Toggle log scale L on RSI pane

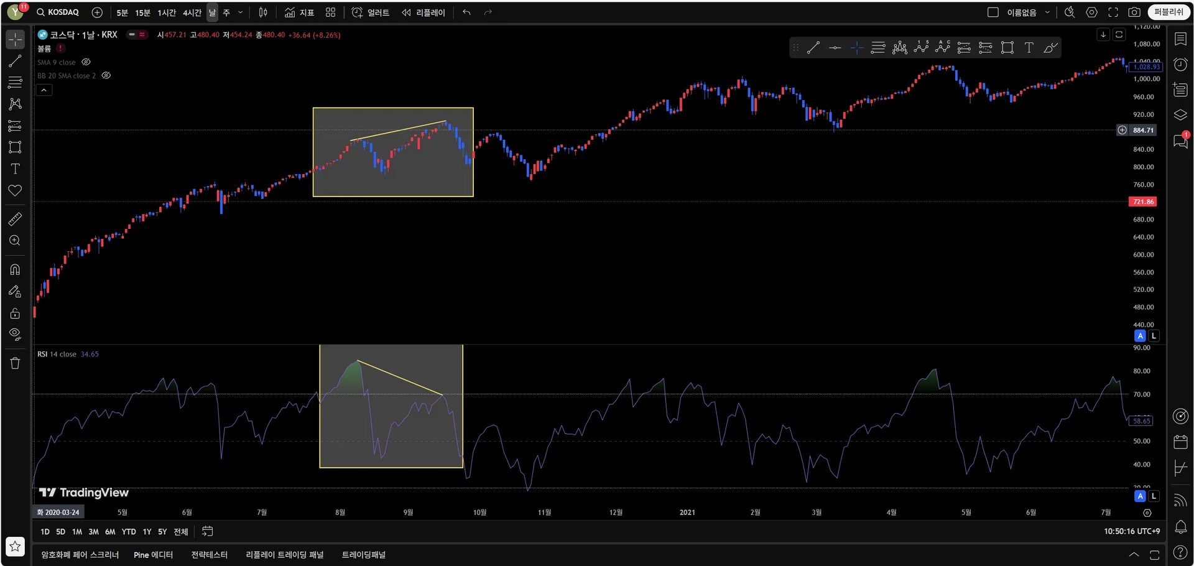click(1154, 496)
